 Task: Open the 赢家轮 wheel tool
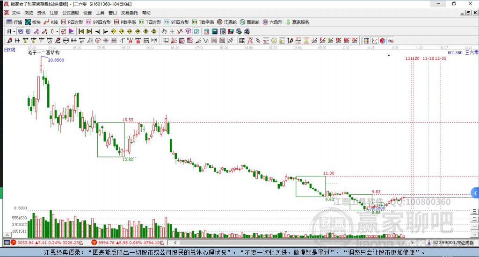tap(250, 22)
